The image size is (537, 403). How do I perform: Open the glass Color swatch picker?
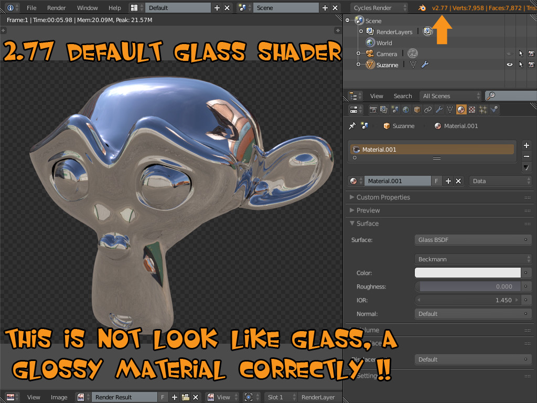point(467,273)
